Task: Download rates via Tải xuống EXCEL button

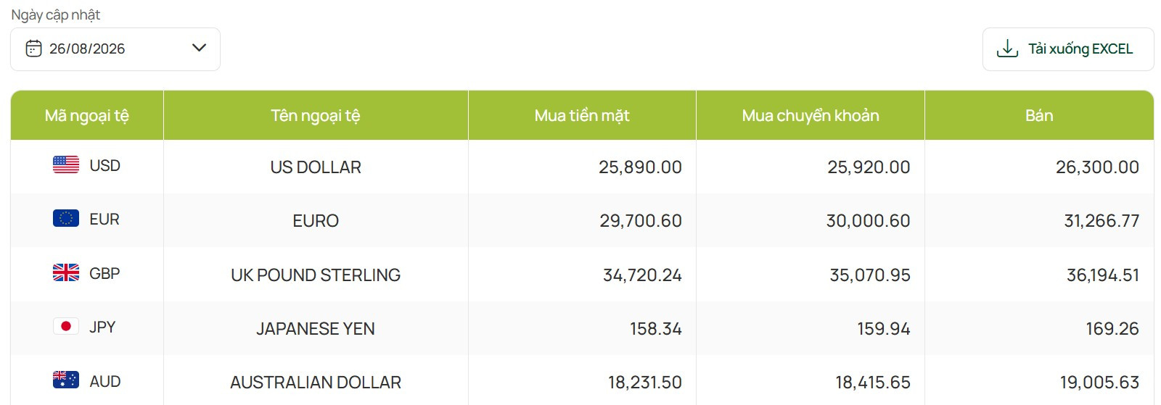Action: coord(1068,49)
